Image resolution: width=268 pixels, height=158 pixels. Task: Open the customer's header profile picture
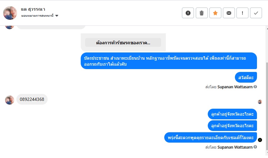pyautogui.click(x=10, y=13)
